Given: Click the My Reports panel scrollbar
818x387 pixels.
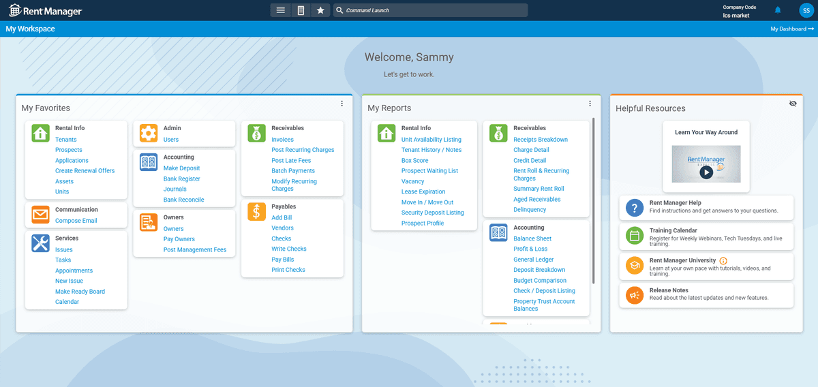Looking at the screenshot, I should tap(594, 201).
